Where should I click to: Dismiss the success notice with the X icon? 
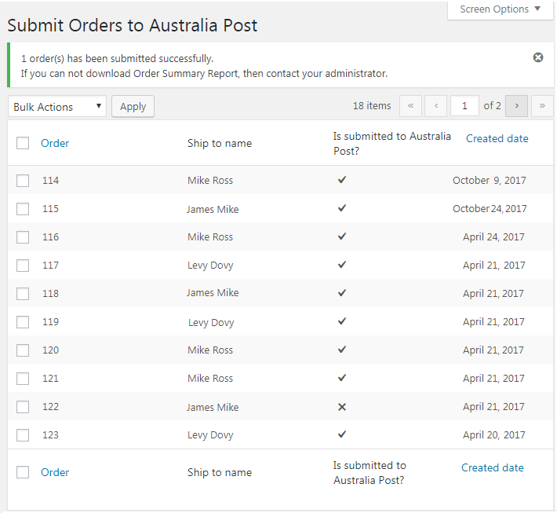[538, 57]
